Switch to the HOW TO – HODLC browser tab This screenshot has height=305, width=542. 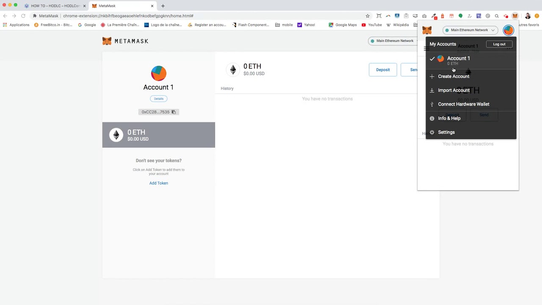click(55, 6)
